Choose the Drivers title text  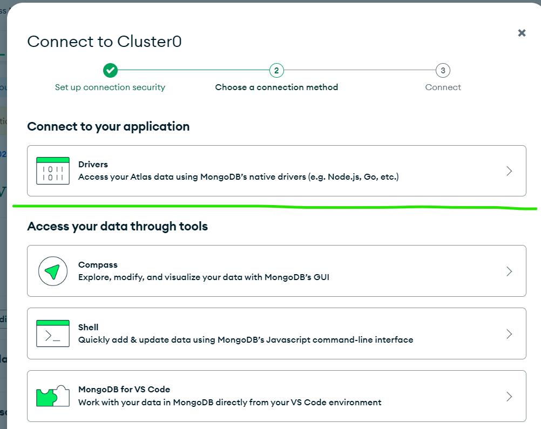tap(93, 165)
